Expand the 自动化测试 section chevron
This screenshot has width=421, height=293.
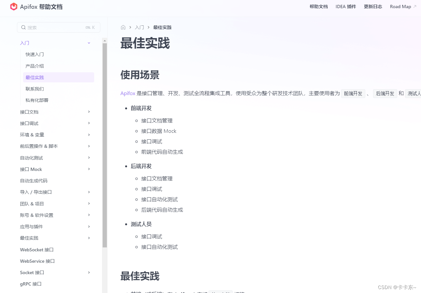click(89, 158)
